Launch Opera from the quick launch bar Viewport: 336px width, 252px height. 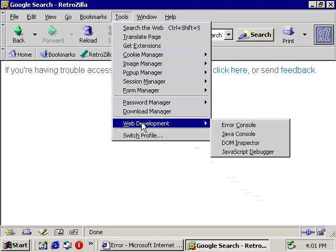(x=79, y=245)
